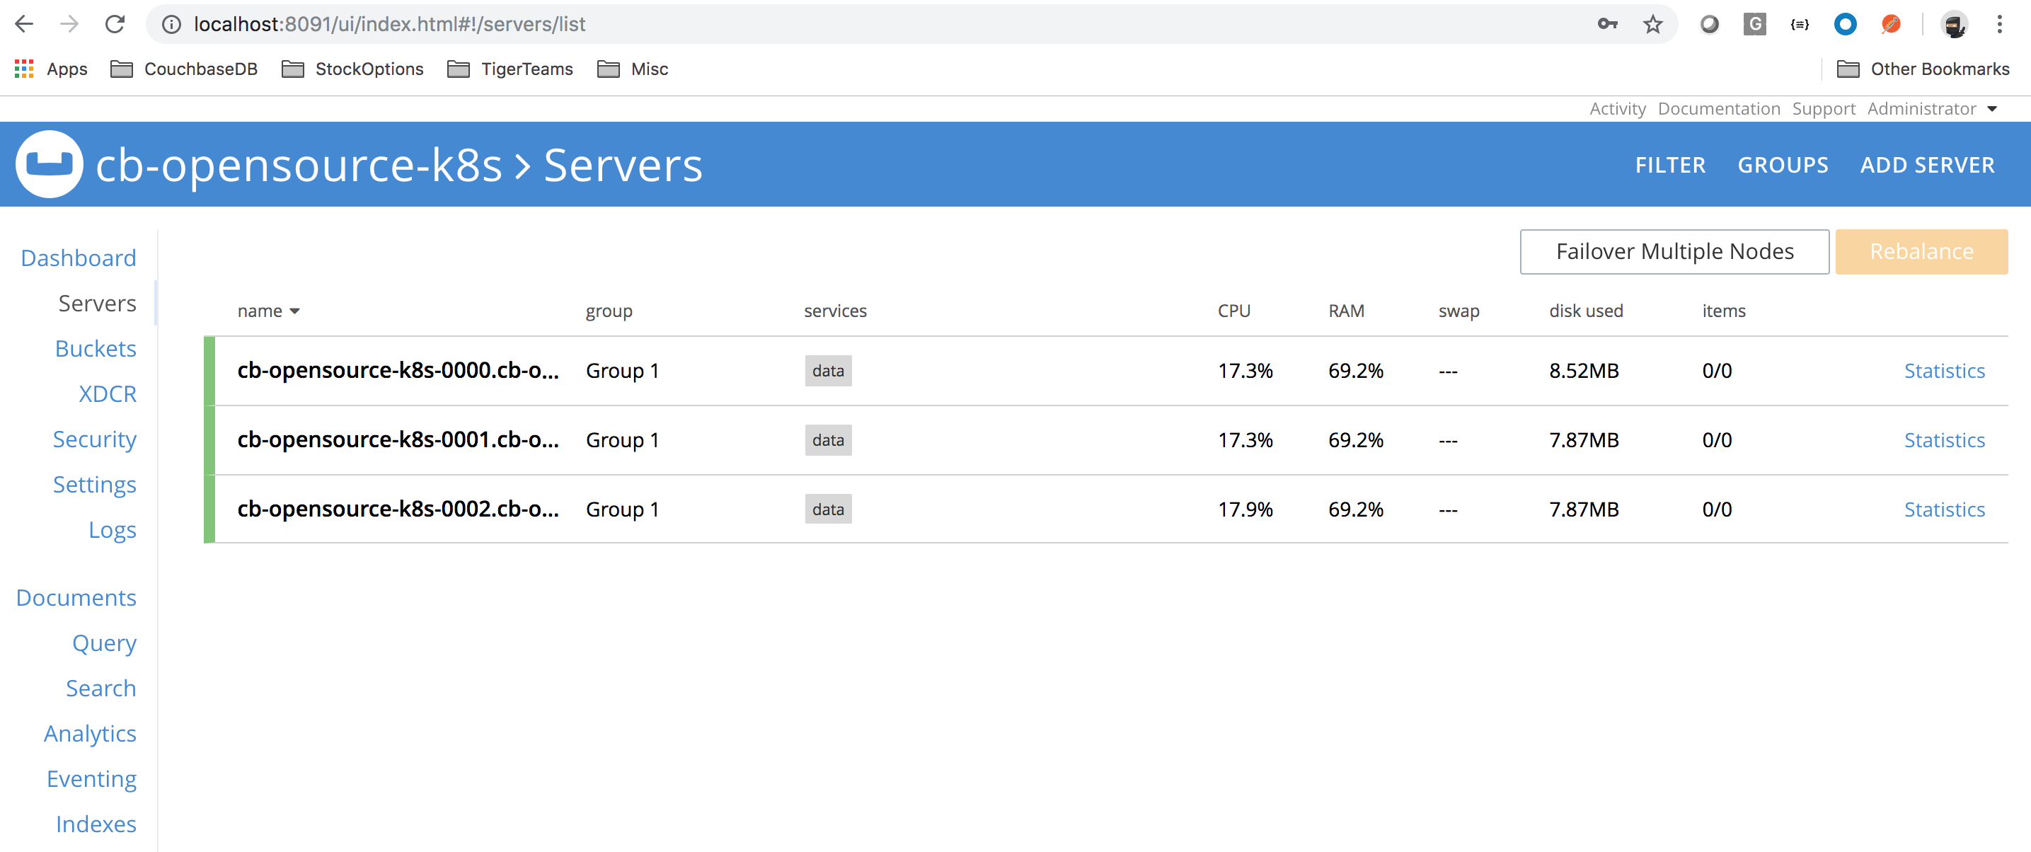Open Security in sidebar

pos(95,439)
